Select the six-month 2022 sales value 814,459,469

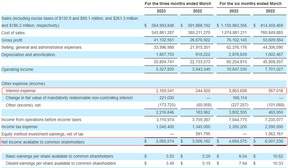(x=272, y=26)
